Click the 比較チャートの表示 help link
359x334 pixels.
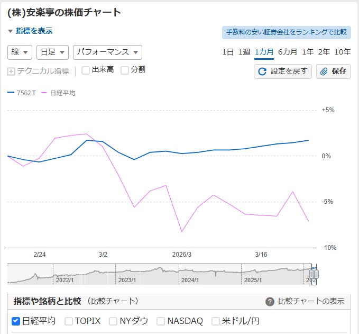click(x=311, y=301)
